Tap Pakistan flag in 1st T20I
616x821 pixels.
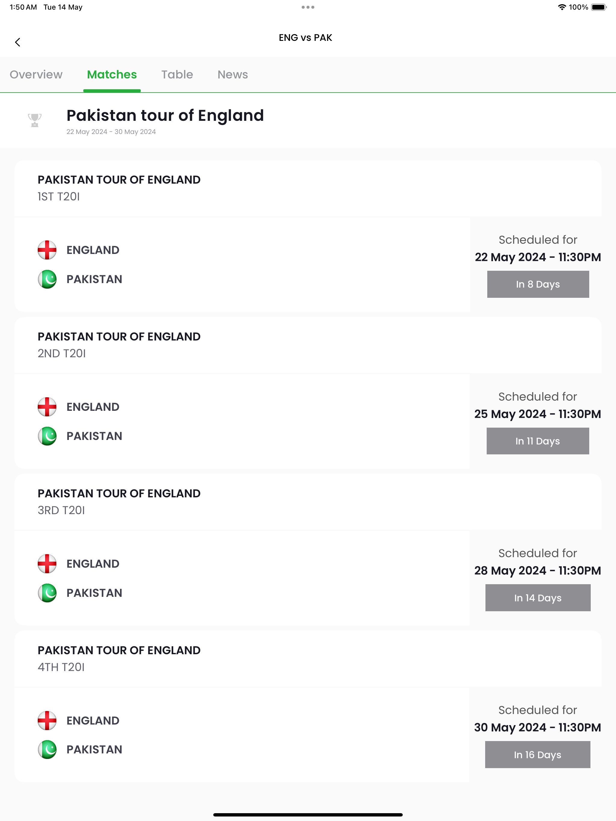(47, 279)
